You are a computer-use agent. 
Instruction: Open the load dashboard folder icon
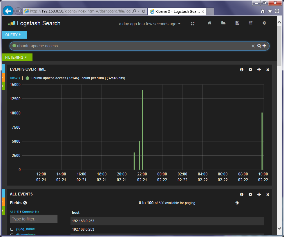pos(223,23)
